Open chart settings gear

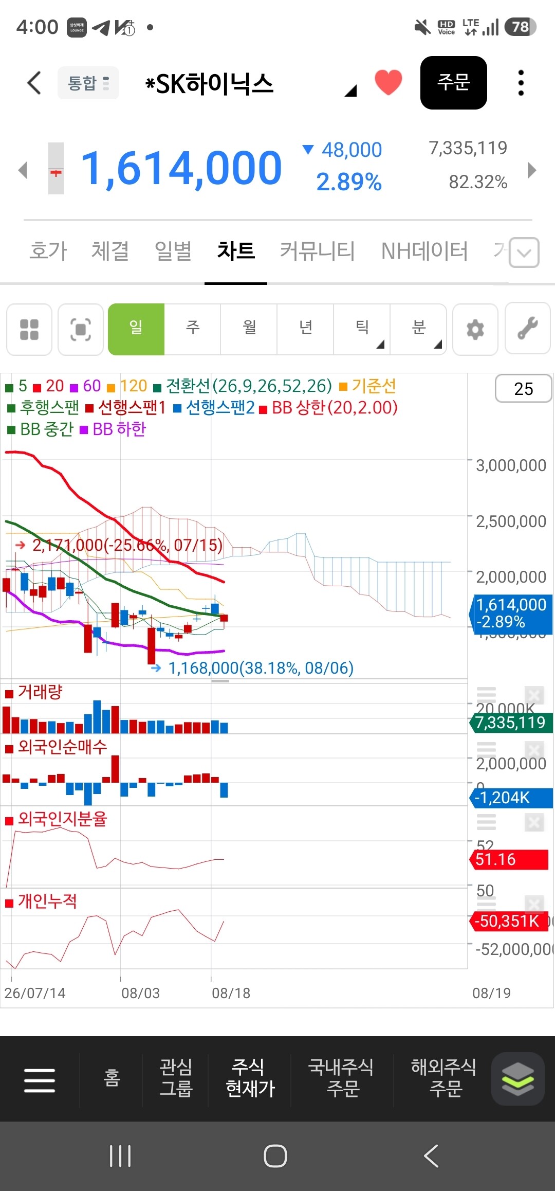[475, 329]
